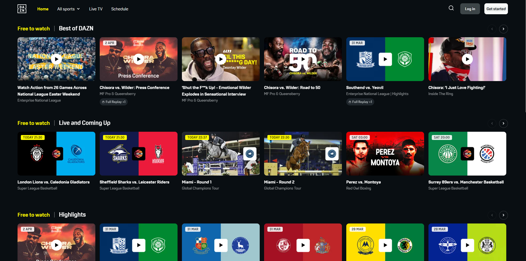Open the Perez vs. Montoya thumbnail
Screen dimensions: 526x261
(x=385, y=154)
